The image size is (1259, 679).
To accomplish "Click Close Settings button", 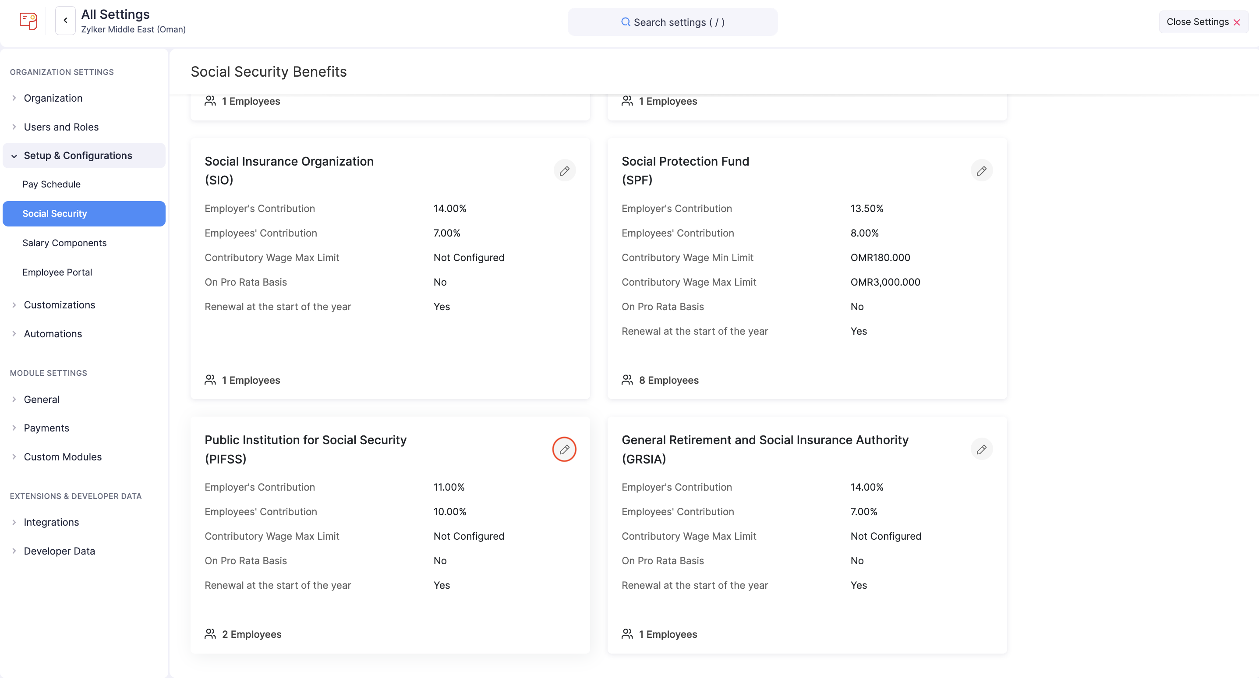I will pyautogui.click(x=1203, y=21).
